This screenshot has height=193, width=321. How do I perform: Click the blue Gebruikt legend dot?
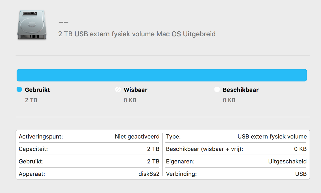click(x=19, y=89)
